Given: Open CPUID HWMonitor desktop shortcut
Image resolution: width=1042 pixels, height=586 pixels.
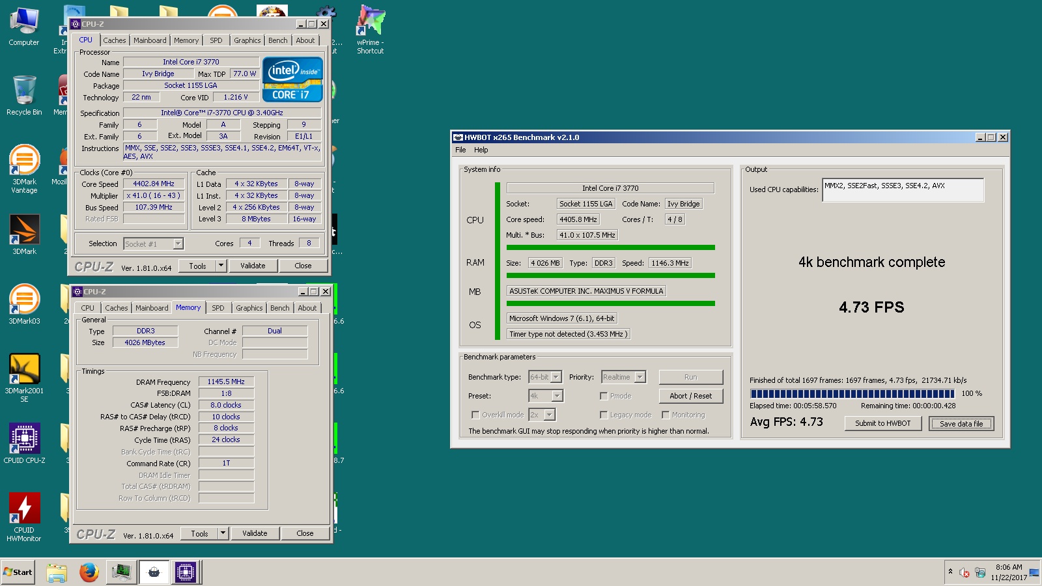Looking at the screenshot, I should pos(24,517).
